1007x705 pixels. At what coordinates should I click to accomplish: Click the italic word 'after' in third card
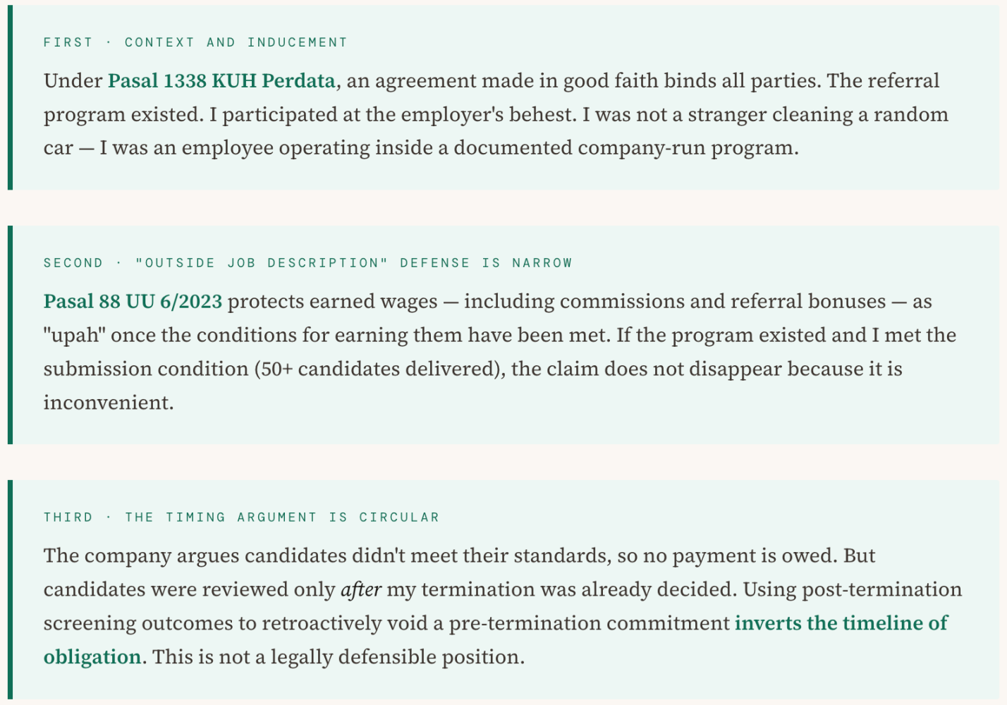pos(361,589)
